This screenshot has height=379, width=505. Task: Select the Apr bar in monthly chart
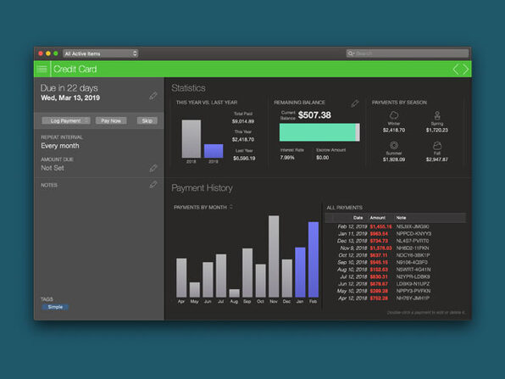tap(181, 278)
